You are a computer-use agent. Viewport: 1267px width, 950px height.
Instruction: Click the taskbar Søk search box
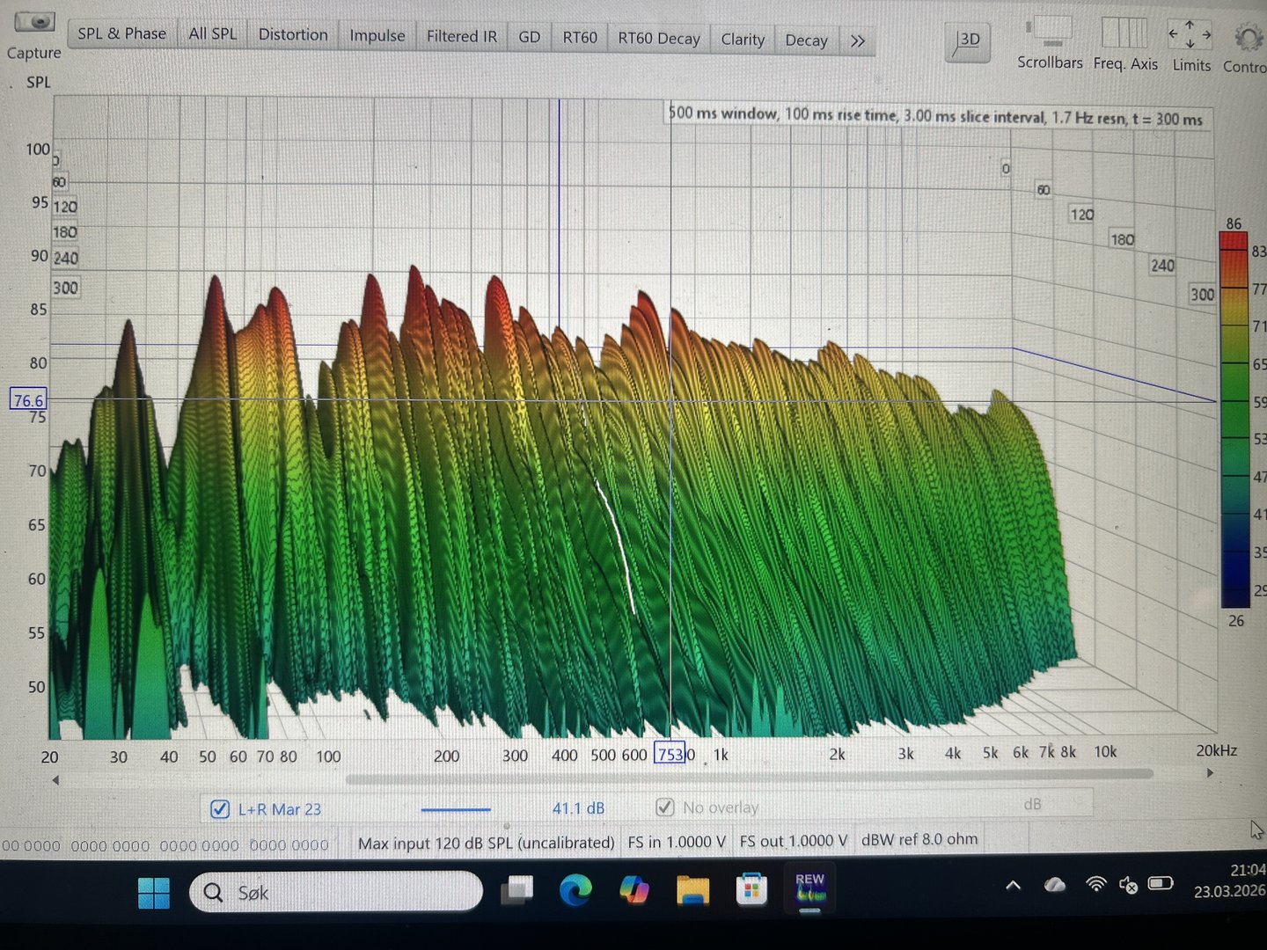tap(336, 892)
